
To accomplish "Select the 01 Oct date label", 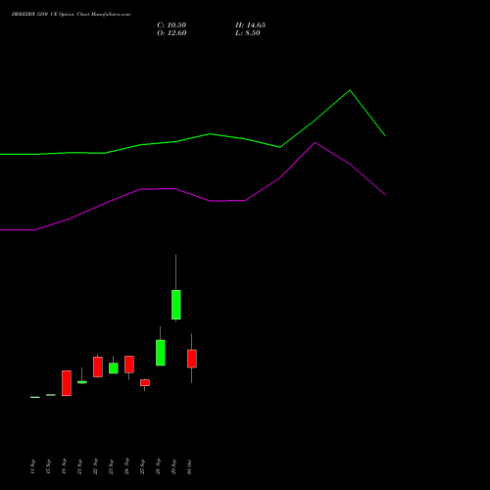I will pos(189,467).
